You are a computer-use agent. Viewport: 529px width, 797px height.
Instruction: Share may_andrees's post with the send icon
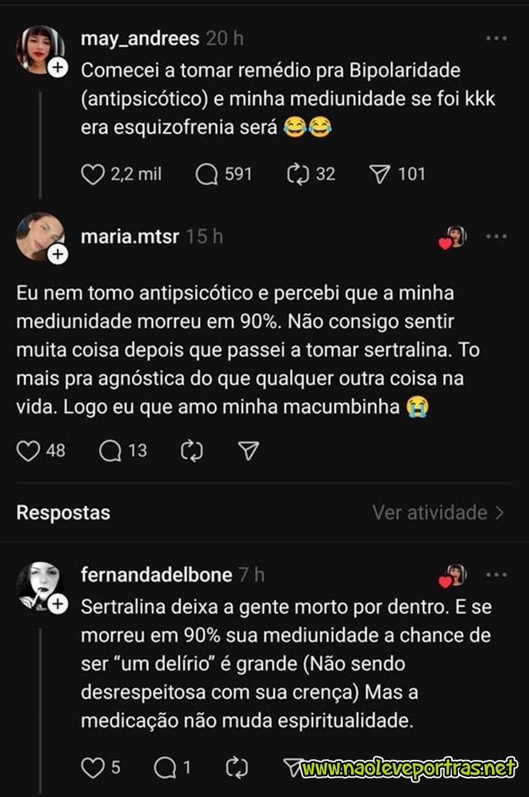(x=379, y=174)
